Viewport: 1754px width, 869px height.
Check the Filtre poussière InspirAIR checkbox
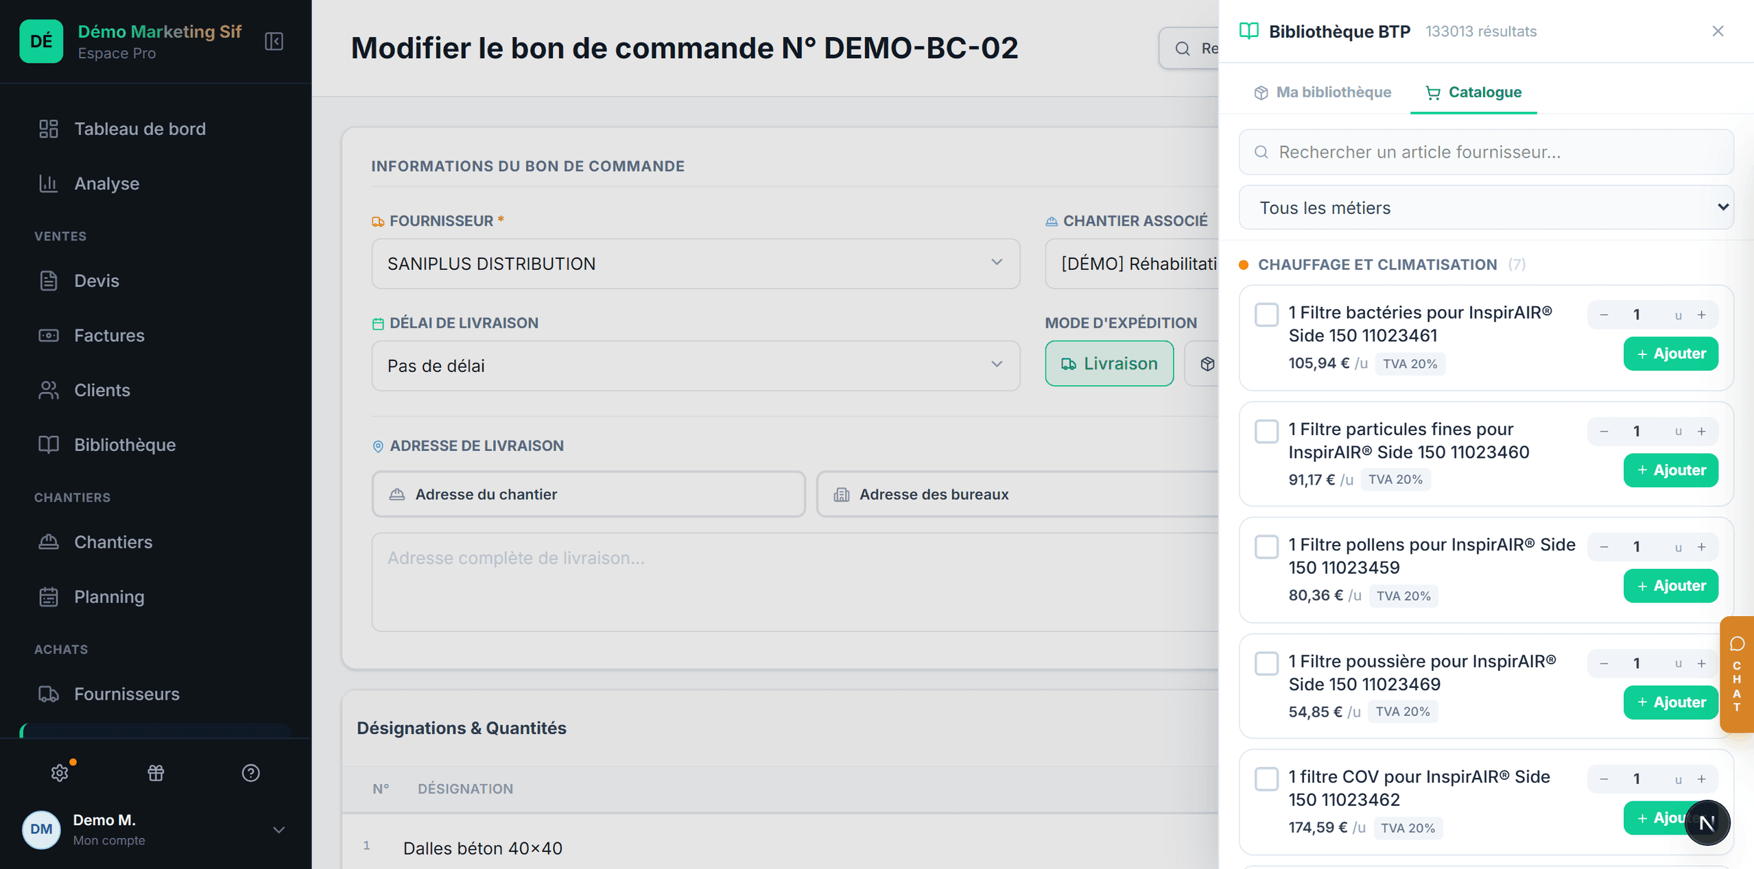pos(1266,663)
